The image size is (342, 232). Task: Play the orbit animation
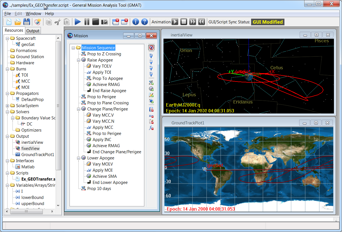tap(175, 22)
